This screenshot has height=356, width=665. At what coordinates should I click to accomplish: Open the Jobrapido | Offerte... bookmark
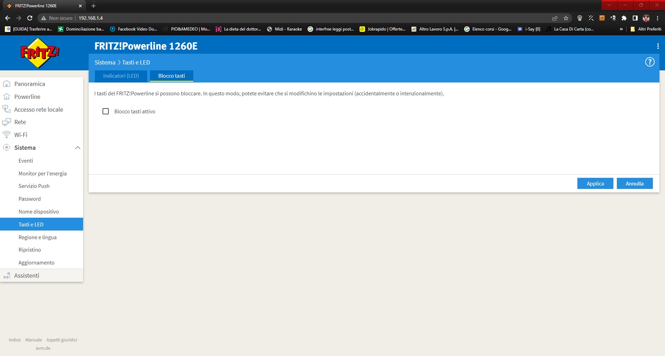click(x=382, y=29)
